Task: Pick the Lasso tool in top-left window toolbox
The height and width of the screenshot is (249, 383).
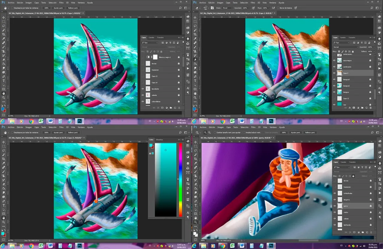Action: 4,26
